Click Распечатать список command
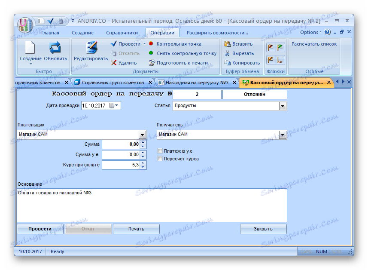Viewport: 368px width, 270px height. 314,44
